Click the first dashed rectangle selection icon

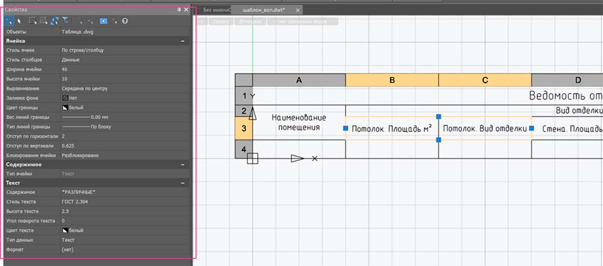pyautogui.click(x=33, y=21)
